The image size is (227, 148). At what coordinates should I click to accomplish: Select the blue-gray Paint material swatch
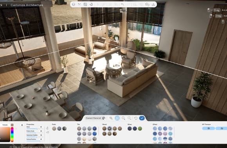point(59,129)
